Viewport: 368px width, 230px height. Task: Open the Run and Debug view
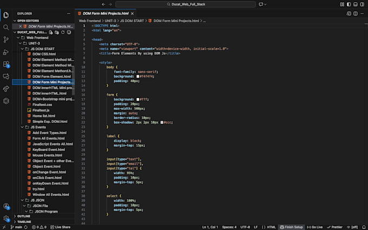coord(6,52)
